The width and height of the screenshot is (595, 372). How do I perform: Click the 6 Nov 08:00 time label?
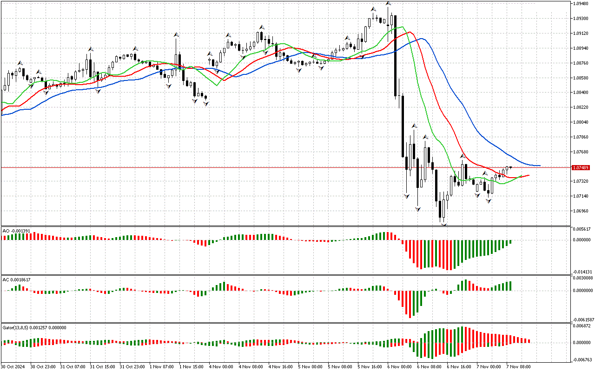pos(429,367)
